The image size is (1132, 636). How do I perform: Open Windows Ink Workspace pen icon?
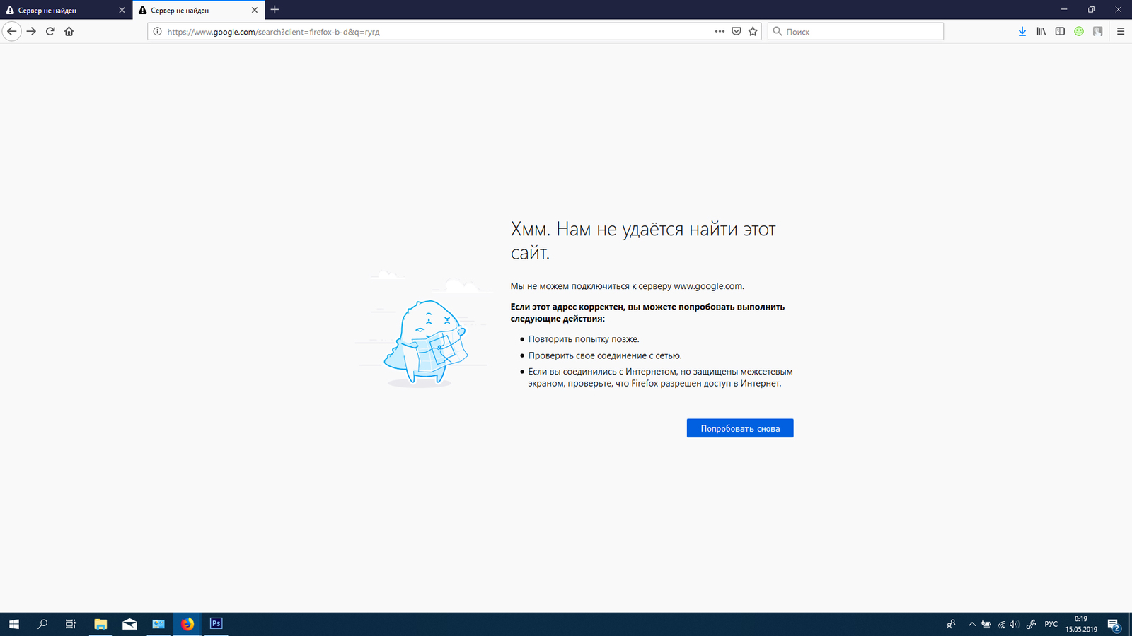pos(1032,624)
